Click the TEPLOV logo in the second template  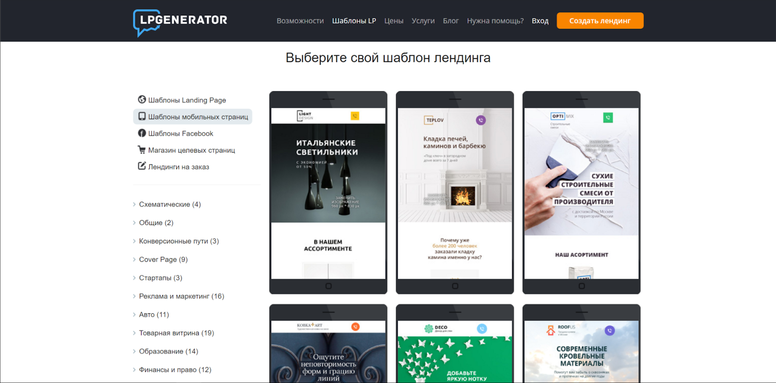tap(434, 120)
